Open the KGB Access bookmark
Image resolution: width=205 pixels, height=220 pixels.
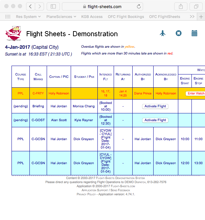click(x=92, y=17)
